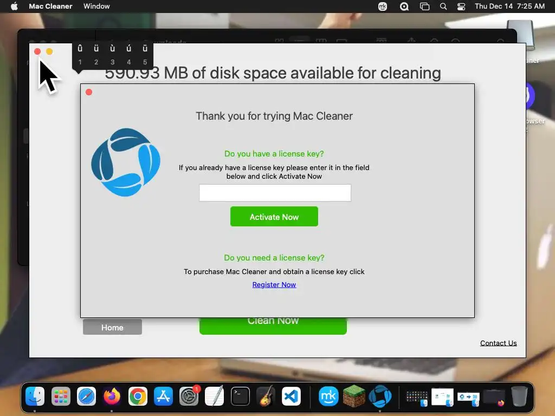The height and width of the screenshot is (416, 555).
Task: Click Mac Cleaner icon in Dock
Action: [x=380, y=396]
